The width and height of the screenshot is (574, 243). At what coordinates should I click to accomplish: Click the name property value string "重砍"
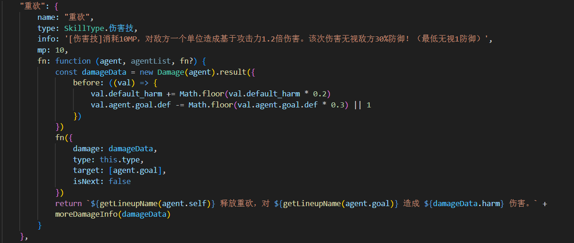(79, 18)
